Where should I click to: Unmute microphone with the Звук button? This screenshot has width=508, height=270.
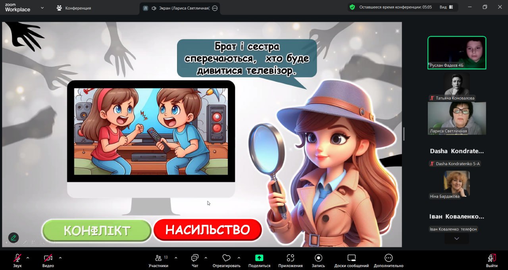[x=17, y=258]
